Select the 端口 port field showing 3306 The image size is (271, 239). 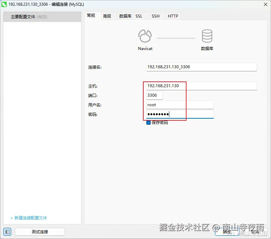tap(154, 95)
